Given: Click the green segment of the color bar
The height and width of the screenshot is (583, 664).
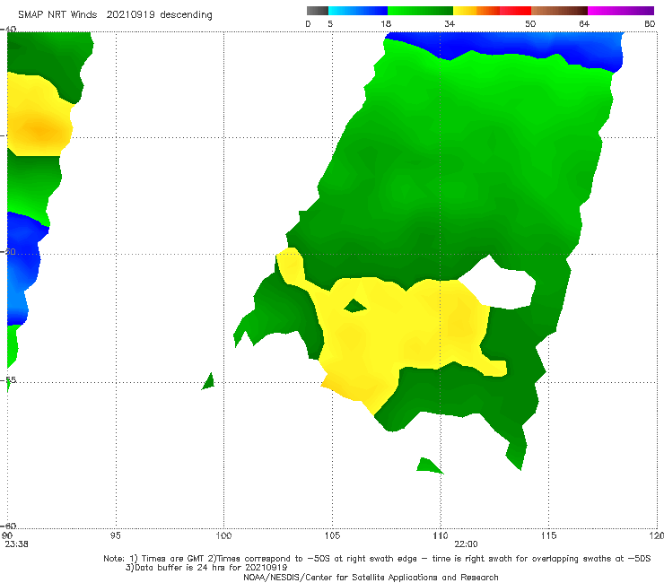Looking at the screenshot, I should click(420, 11).
